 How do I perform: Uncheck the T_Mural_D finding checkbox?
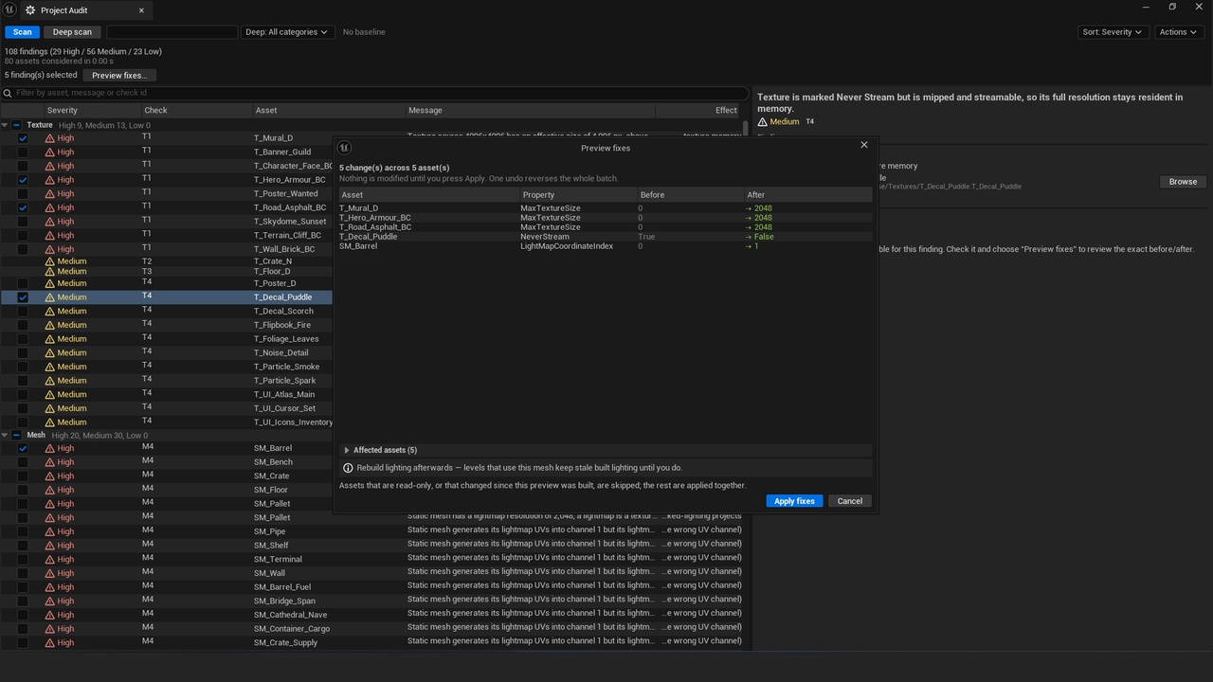coord(23,138)
